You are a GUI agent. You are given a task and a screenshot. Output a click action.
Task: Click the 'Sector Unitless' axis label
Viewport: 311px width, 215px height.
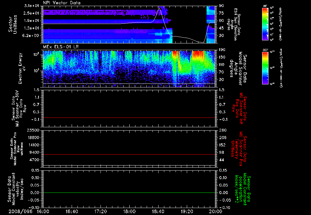pos(13,24)
